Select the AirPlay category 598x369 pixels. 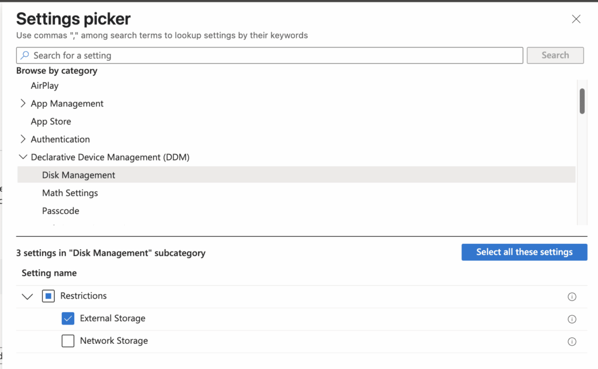click(44, 85)
